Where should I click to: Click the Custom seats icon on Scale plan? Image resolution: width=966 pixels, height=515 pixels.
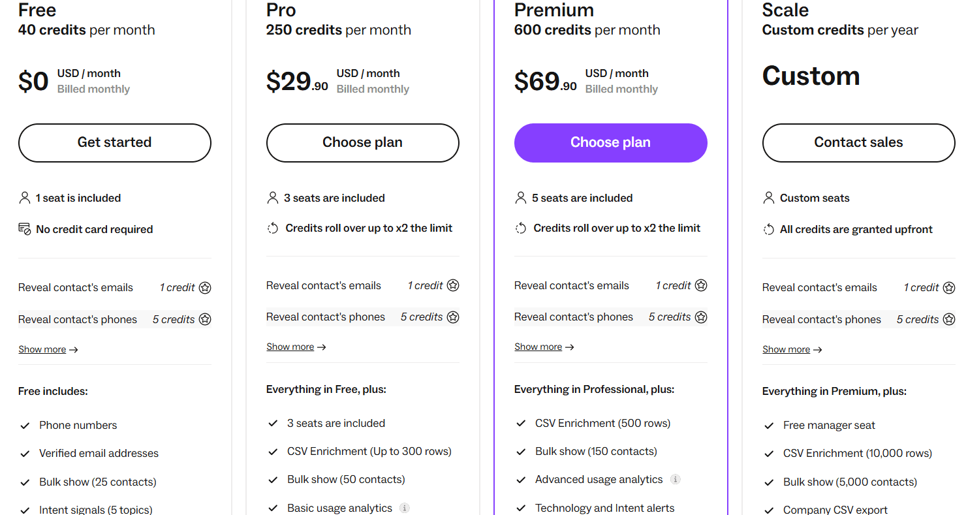click(x=769, y=197)
